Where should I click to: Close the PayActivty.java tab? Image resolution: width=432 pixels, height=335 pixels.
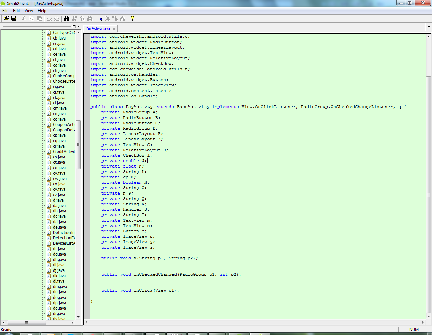click(114, 29)
